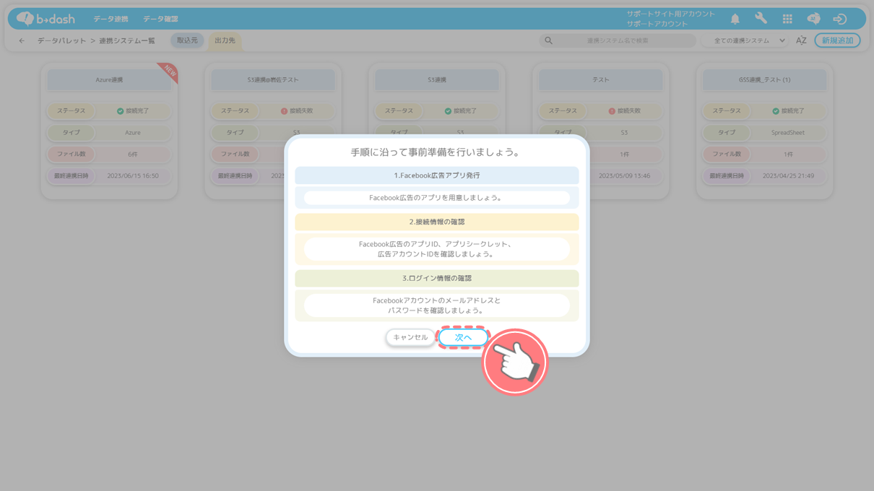Click the サポートサイト用アカウント account text

click(670, 14)
